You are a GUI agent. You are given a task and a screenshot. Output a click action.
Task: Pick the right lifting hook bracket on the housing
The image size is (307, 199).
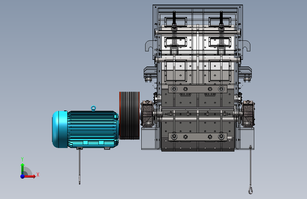[246, 46]
